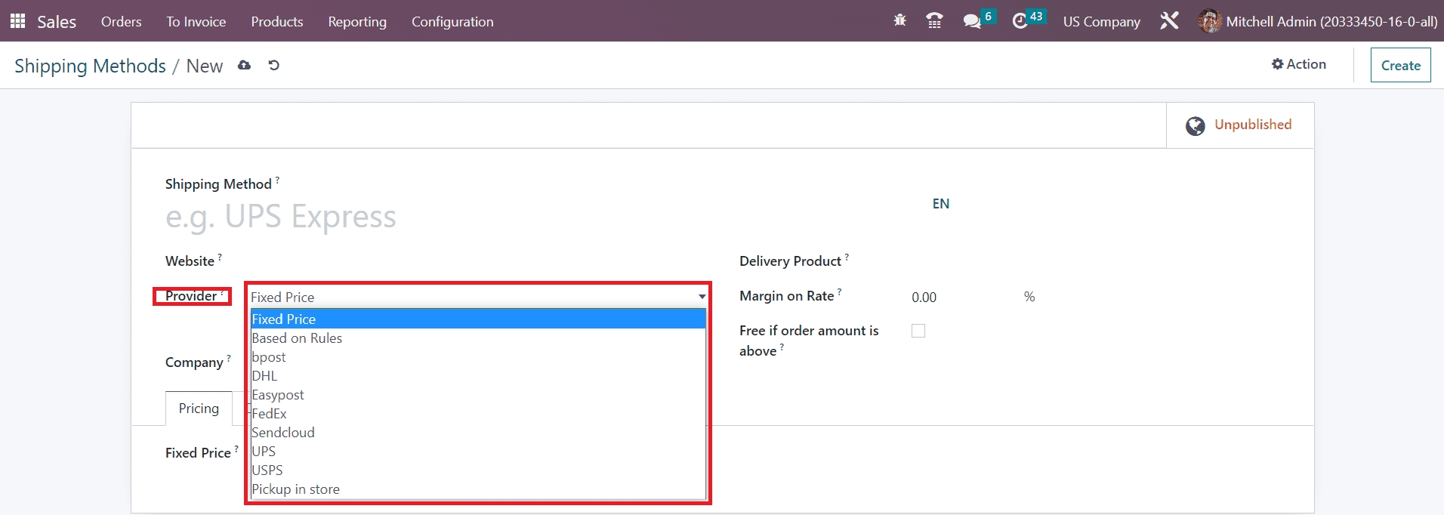Image resolution: width=1444 pixels, height=515 pixels.
Task: Switch to the Pricing tab
Action: [x=199, y=409]
